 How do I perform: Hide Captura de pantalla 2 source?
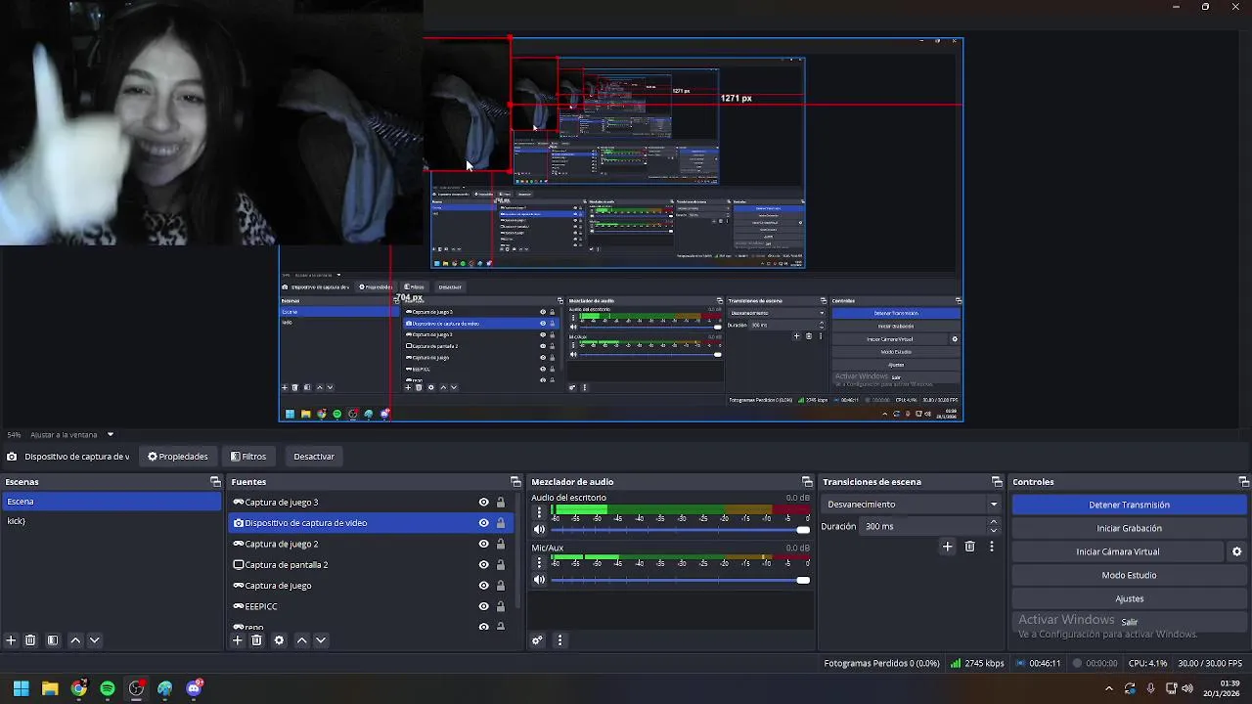click(x=483, y=565)
